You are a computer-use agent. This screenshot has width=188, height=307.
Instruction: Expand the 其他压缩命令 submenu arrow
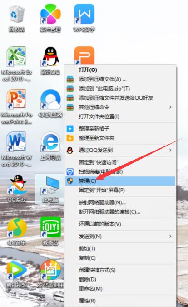click(170, 107)
